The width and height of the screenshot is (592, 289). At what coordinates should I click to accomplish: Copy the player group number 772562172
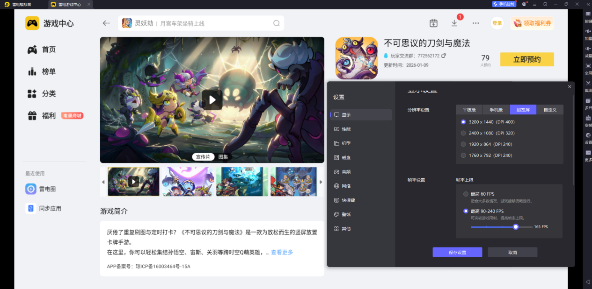(444, 56)
